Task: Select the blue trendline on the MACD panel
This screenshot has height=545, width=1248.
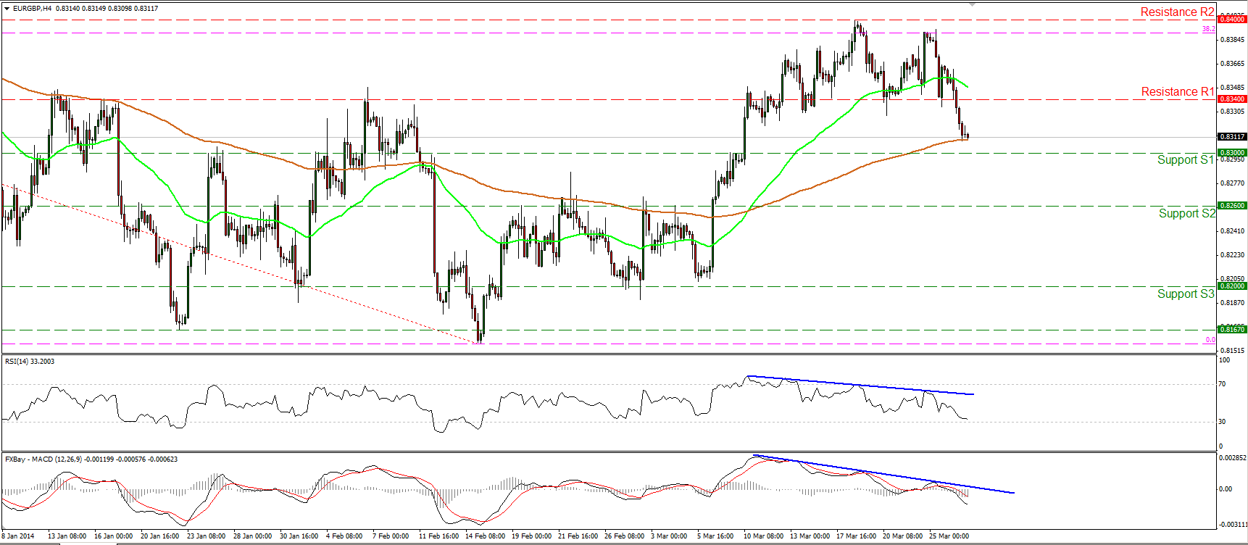Action: pos(883,474)
